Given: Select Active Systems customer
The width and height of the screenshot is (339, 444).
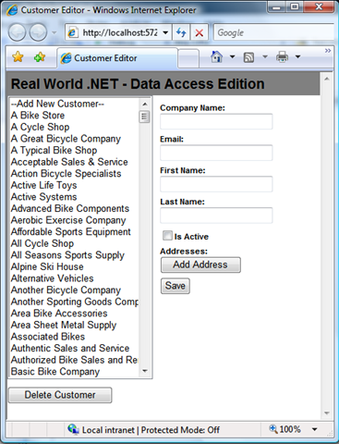Looking at the screenshot, I should (x=74, y=197).
